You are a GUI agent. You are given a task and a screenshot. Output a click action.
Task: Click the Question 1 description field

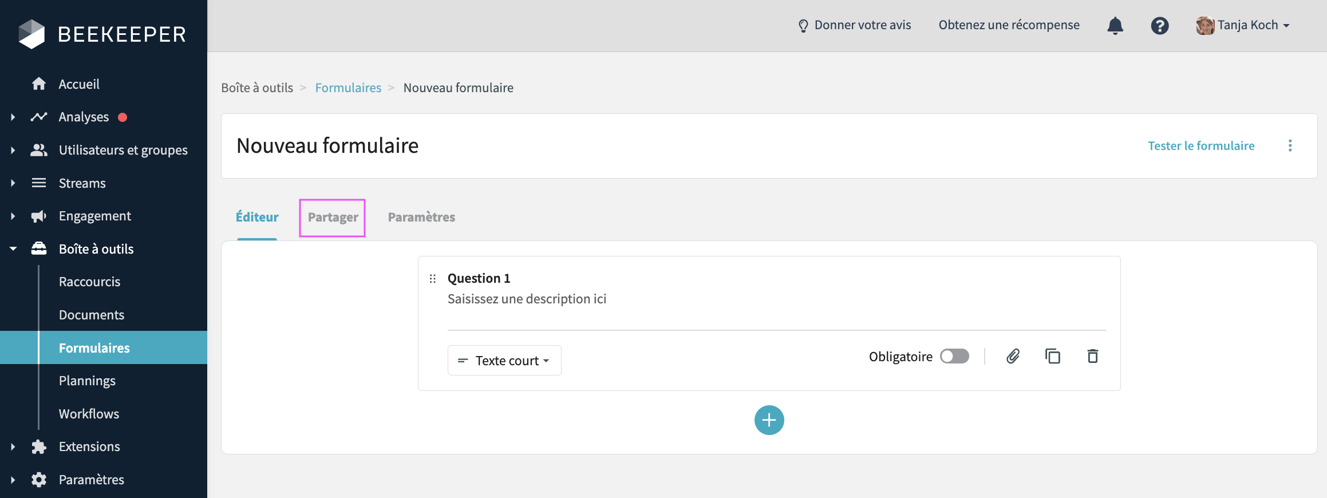pos(527,299)
